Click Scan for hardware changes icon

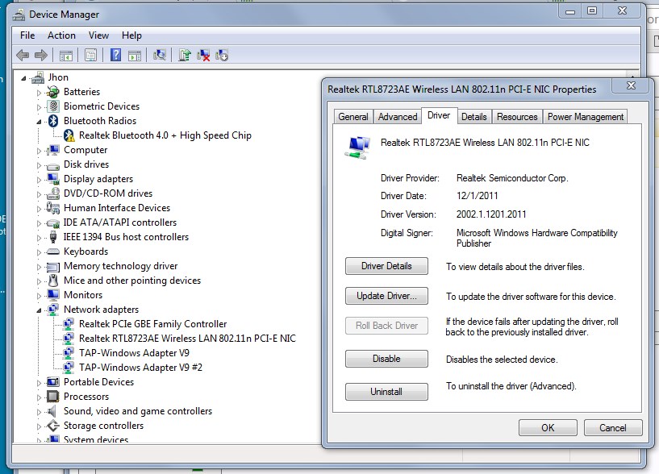coord(160,55)
